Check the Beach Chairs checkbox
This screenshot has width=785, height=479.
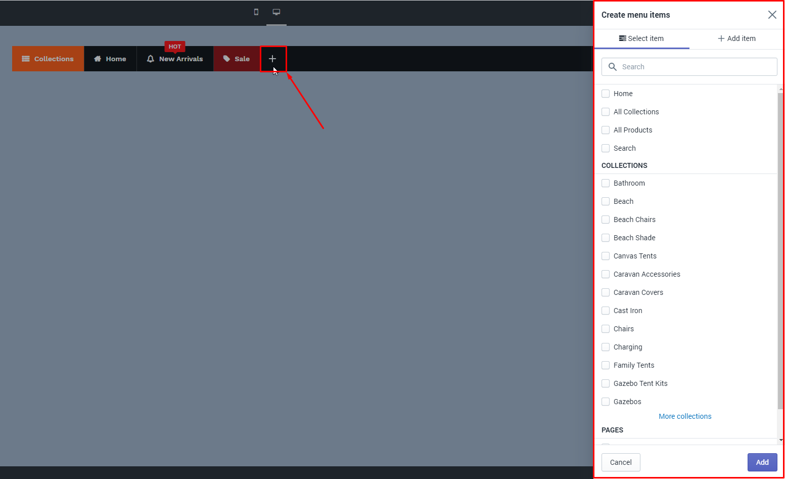(x=606, y=220)
